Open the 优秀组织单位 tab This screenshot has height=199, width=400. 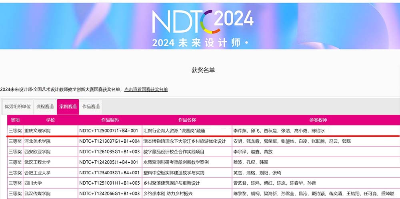(x=17, y=107)
